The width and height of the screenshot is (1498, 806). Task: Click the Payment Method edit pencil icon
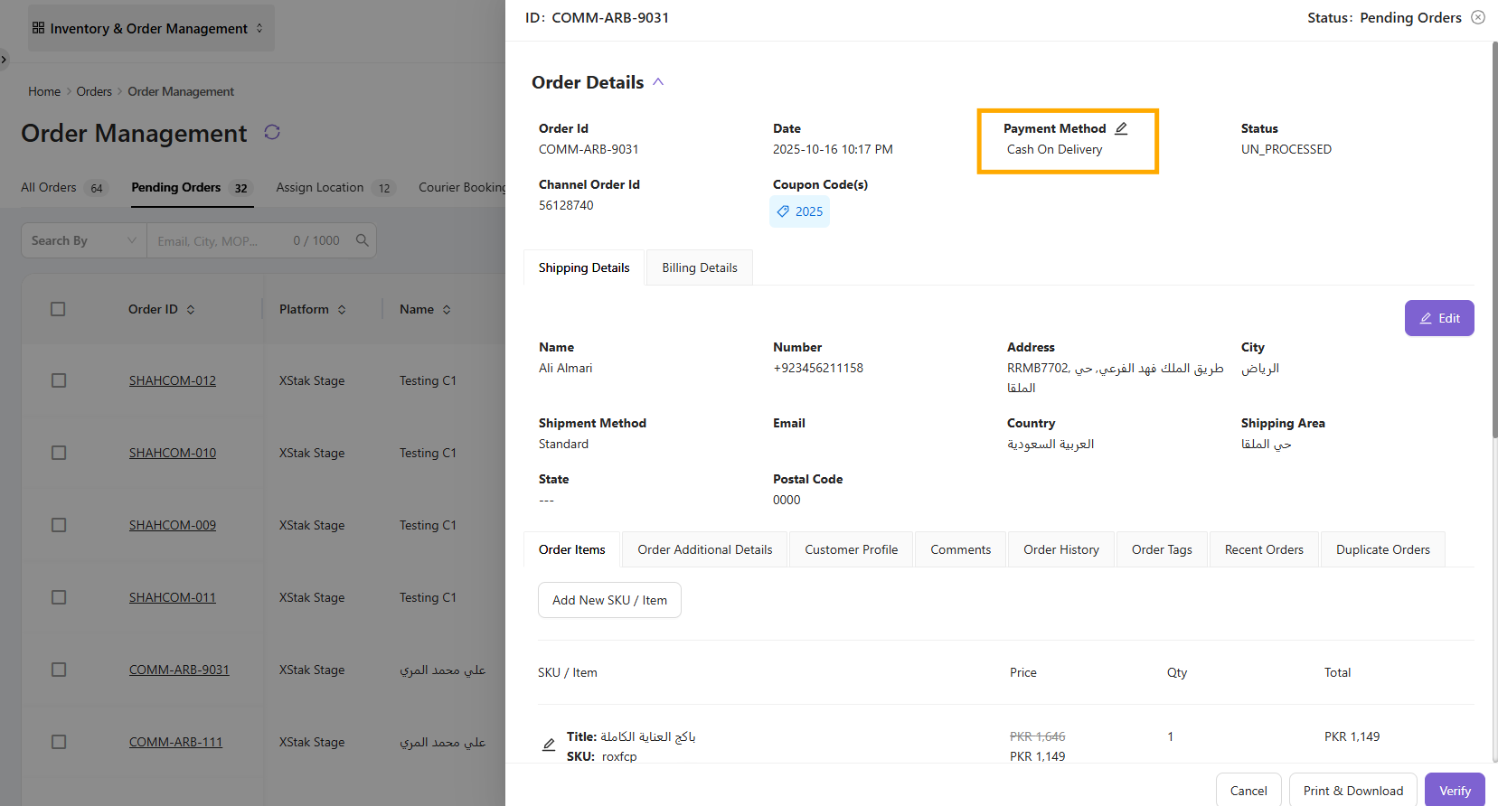coord(1121,128)
